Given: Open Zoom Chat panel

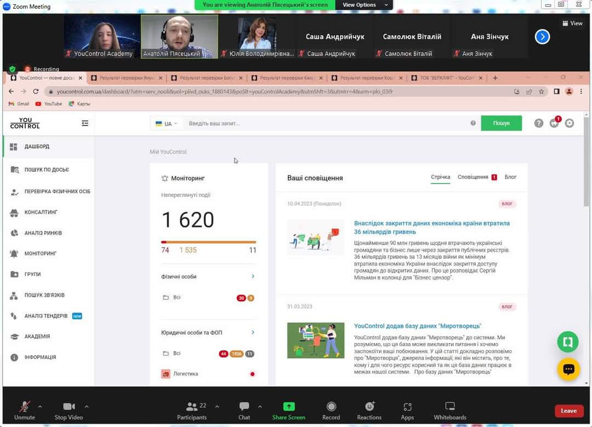Looking at the screenshot, I should pyautogui.click(x=244, y=411).
